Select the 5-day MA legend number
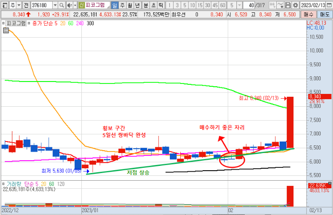 tap(56, 23)
